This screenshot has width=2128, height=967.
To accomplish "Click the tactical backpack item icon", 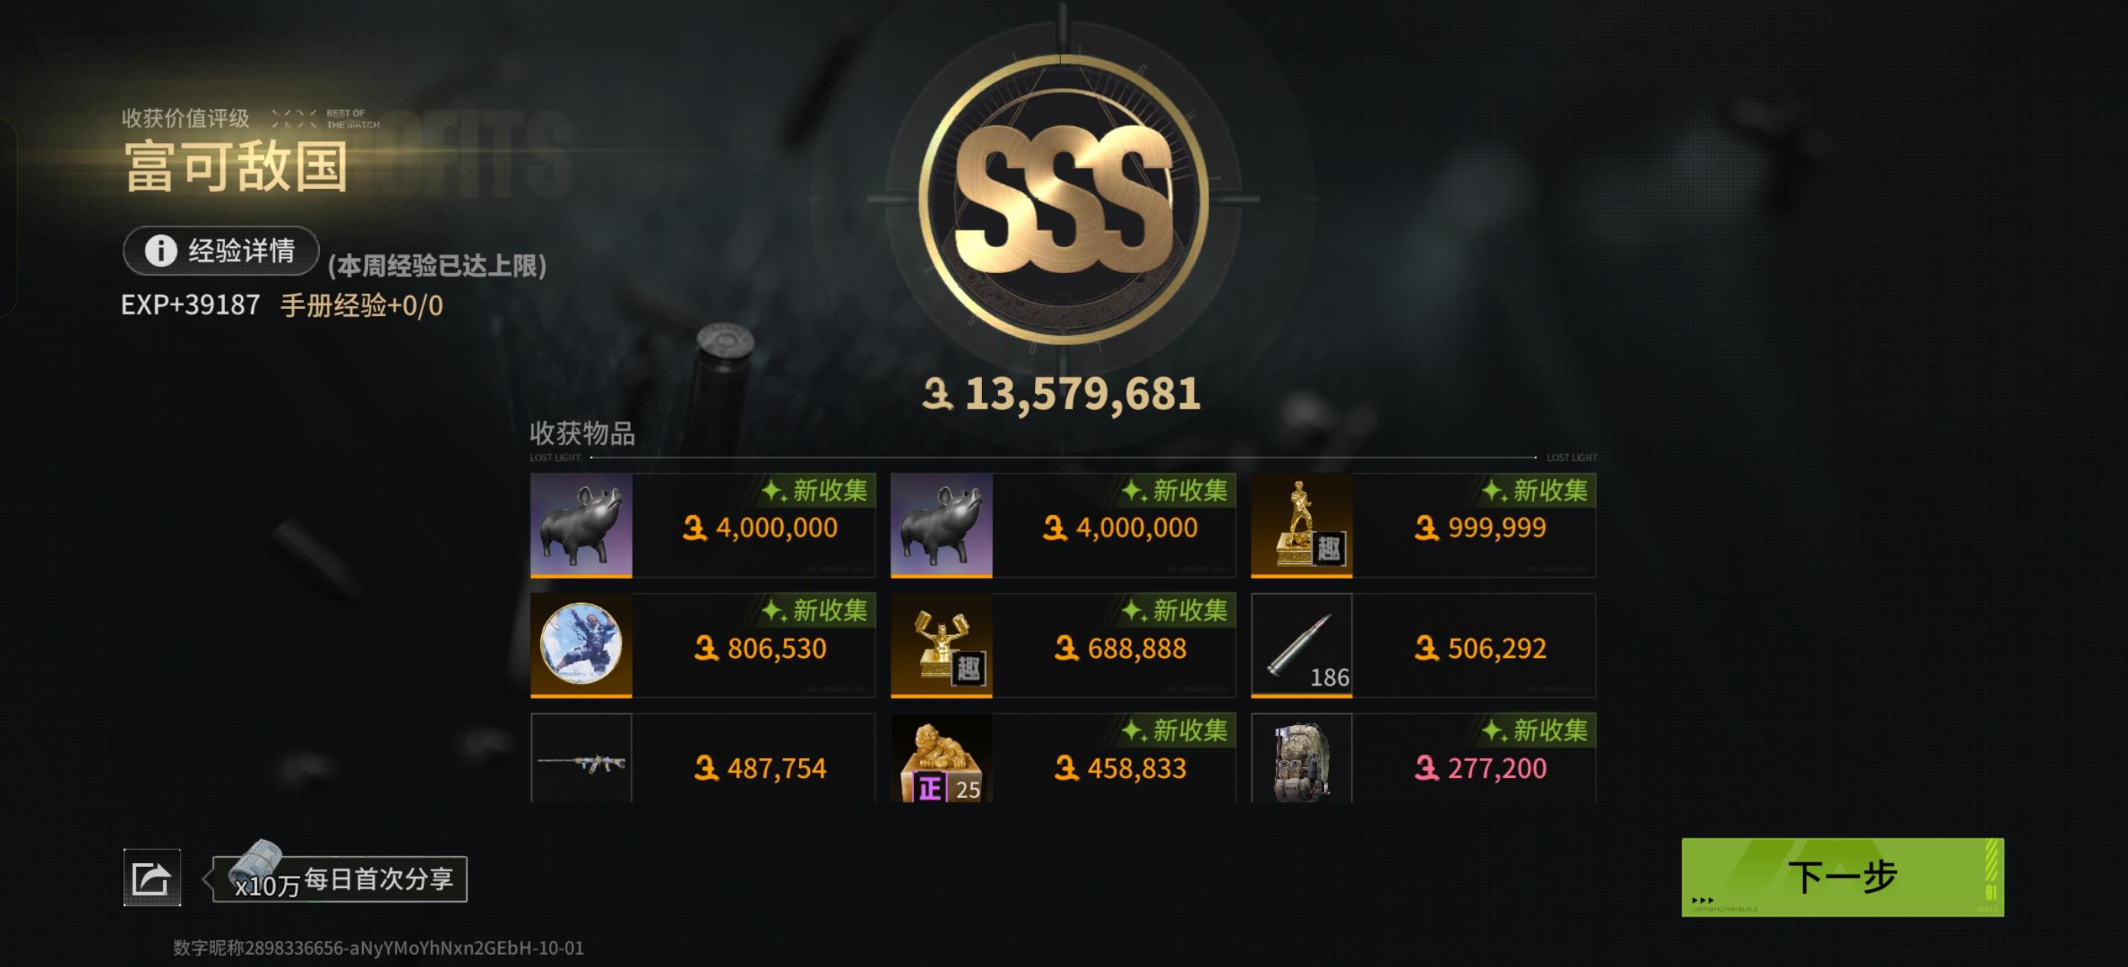I will click(1301, 758).
